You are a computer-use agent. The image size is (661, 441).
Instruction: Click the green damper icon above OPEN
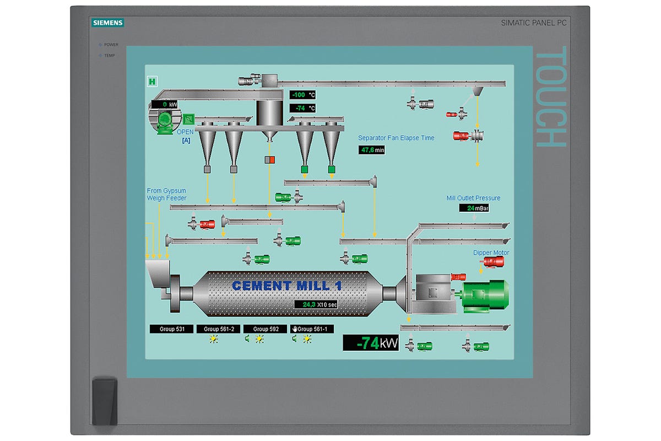[188, 119]
